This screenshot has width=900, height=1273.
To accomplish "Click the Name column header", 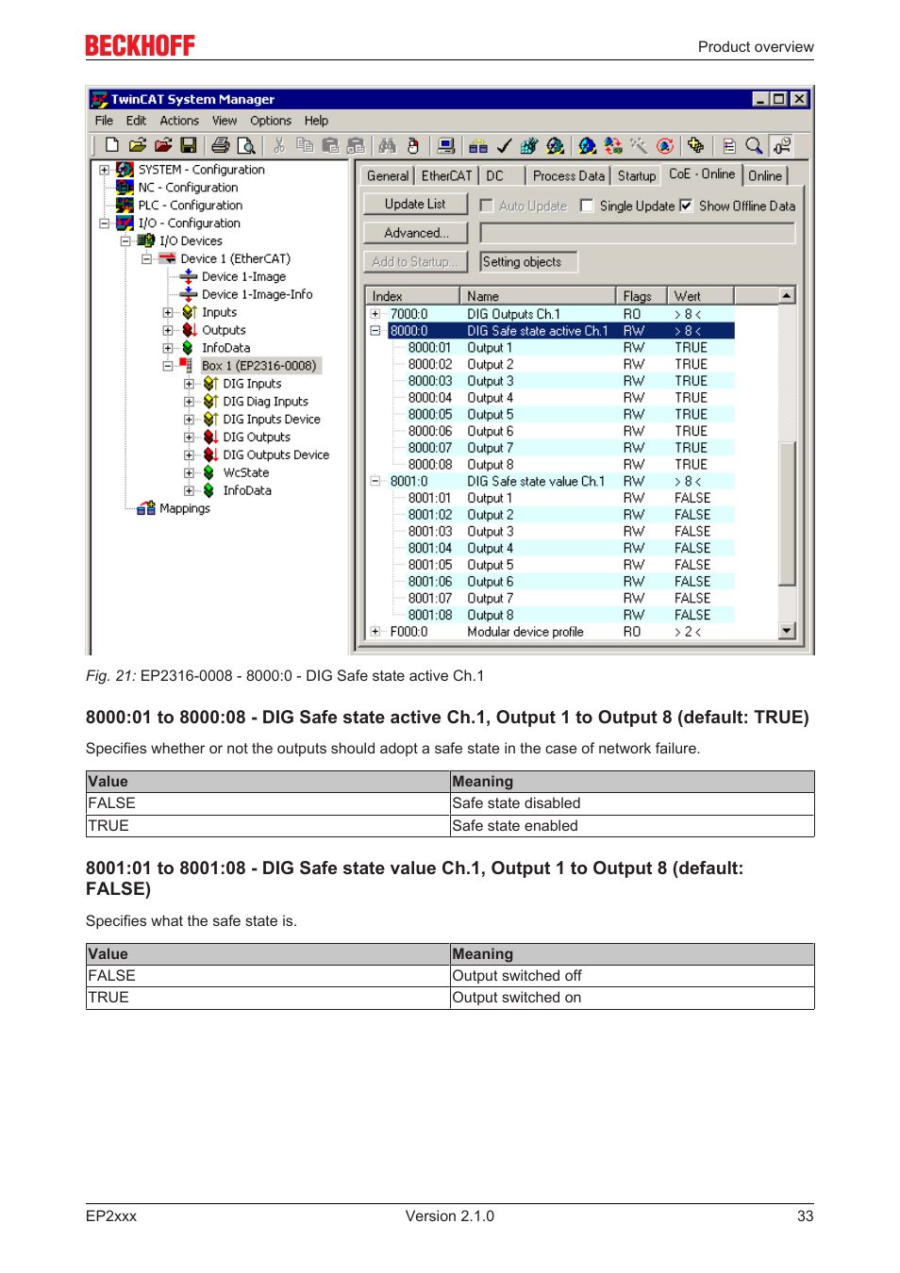I will (537, 296).
